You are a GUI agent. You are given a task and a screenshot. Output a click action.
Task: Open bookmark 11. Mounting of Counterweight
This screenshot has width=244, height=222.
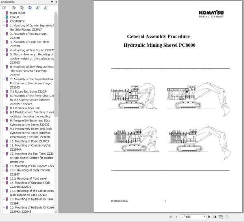pos(30,147)
